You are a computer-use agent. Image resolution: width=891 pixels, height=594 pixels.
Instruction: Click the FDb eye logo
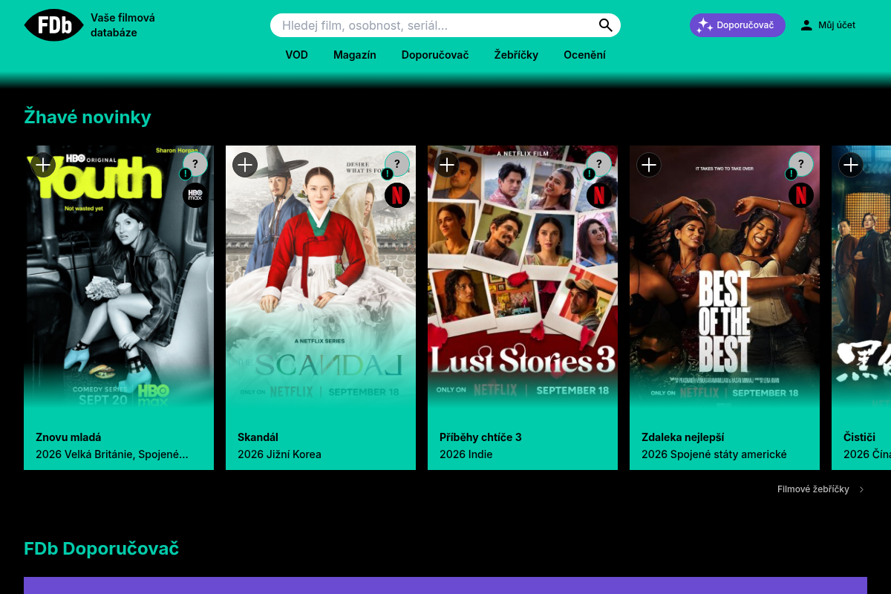(54, 25)
